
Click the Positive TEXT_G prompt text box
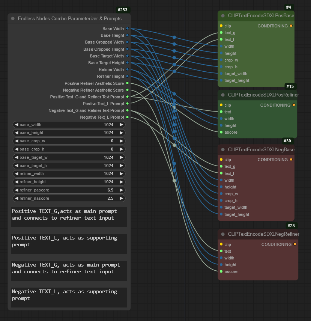tap(69, 217)
